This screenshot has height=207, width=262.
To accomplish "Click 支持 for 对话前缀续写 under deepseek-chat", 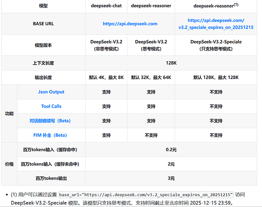I will [x=106, y=121].
